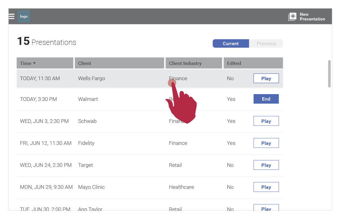Select the Walmart client cell
Image resolution: width=341 pixels, height=217 pixels.
coord(88,99)
